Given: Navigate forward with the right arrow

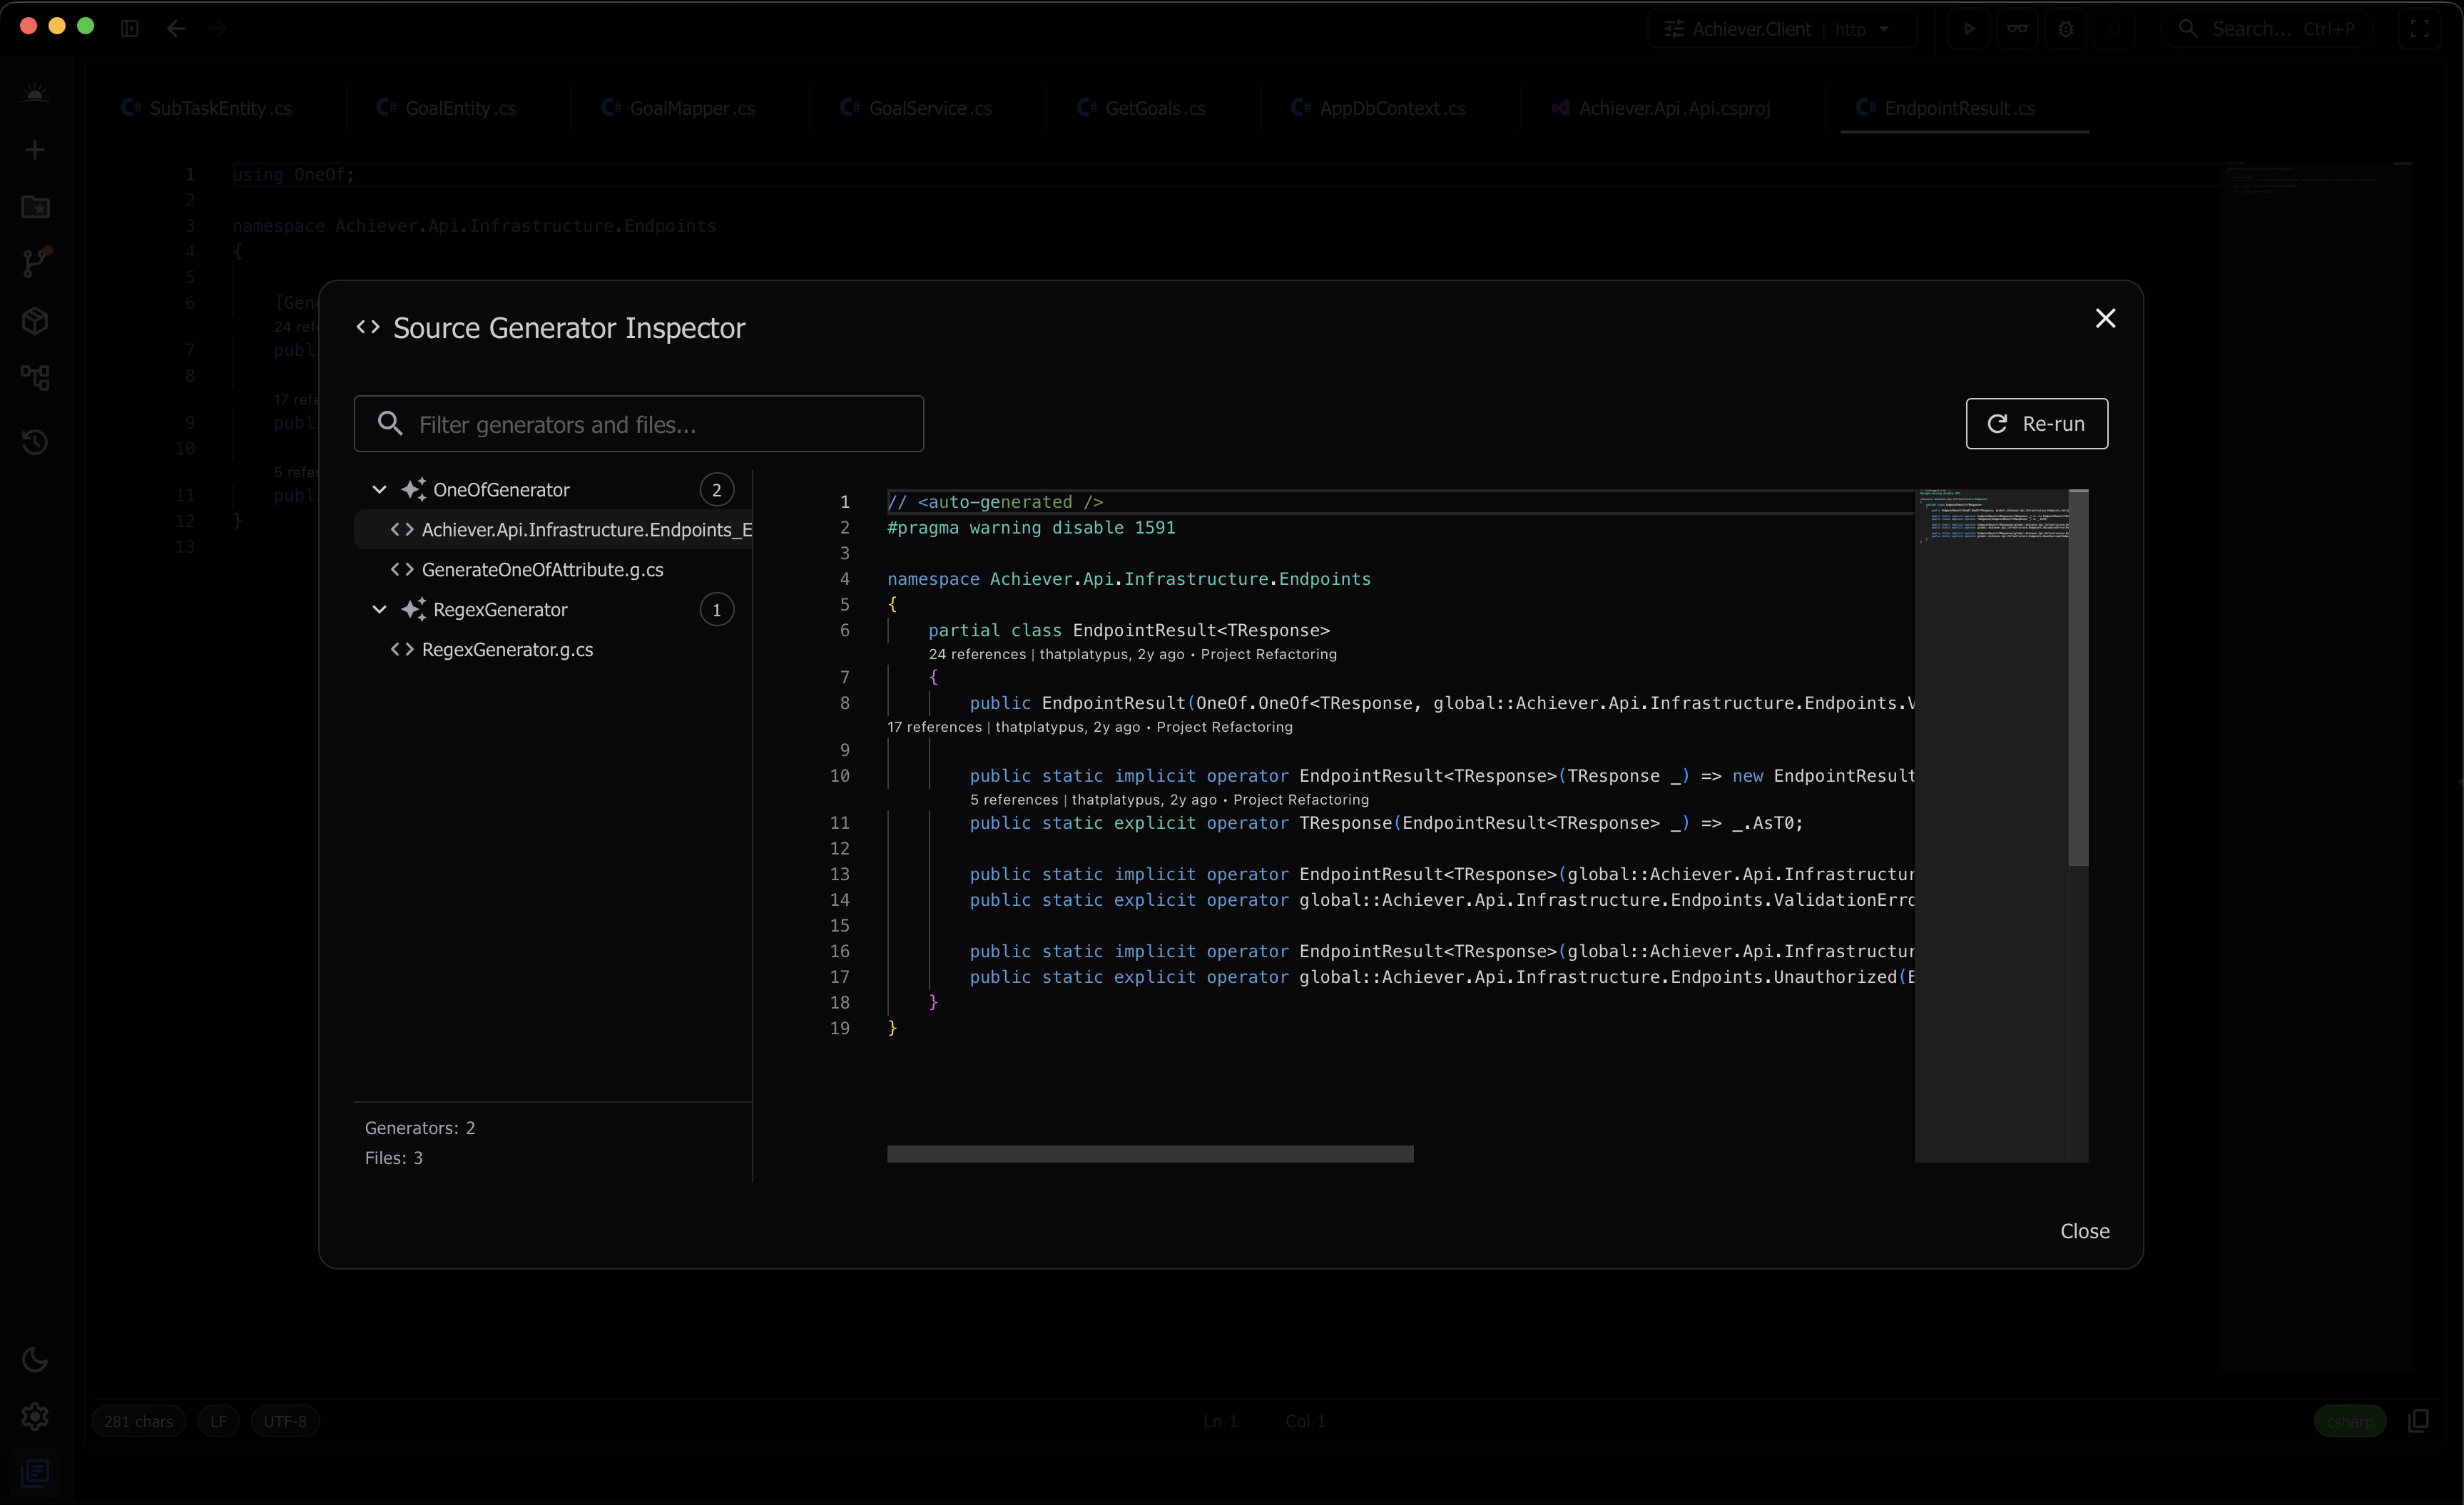Looking at the screenshot, I should (218, 29).
